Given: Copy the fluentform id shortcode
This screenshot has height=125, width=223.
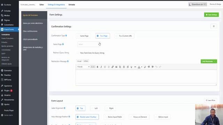Looking at the screenshot, I should 198,5.
